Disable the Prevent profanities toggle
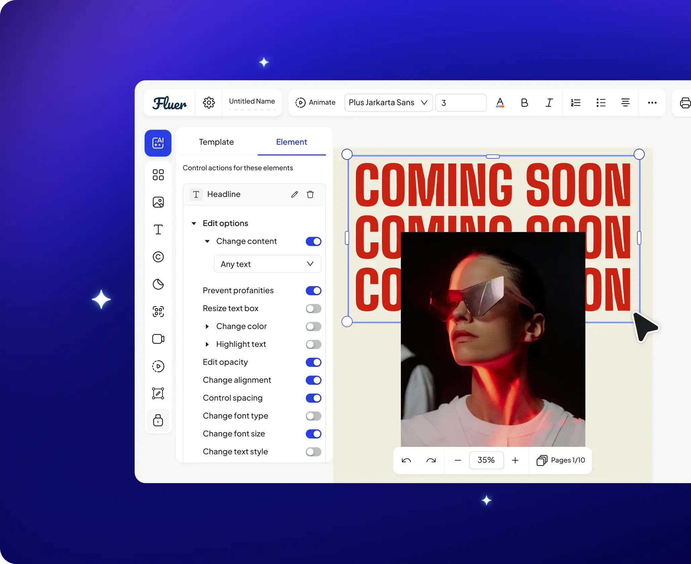The height and width of the screenshot is (564, 691). click(313, 291)
